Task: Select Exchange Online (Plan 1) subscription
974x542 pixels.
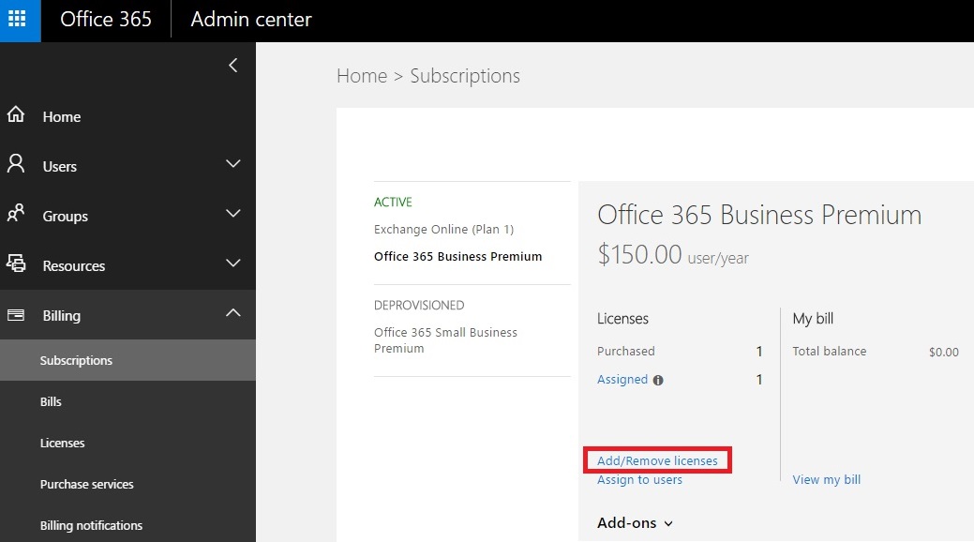Action: [x=443, y=229]
